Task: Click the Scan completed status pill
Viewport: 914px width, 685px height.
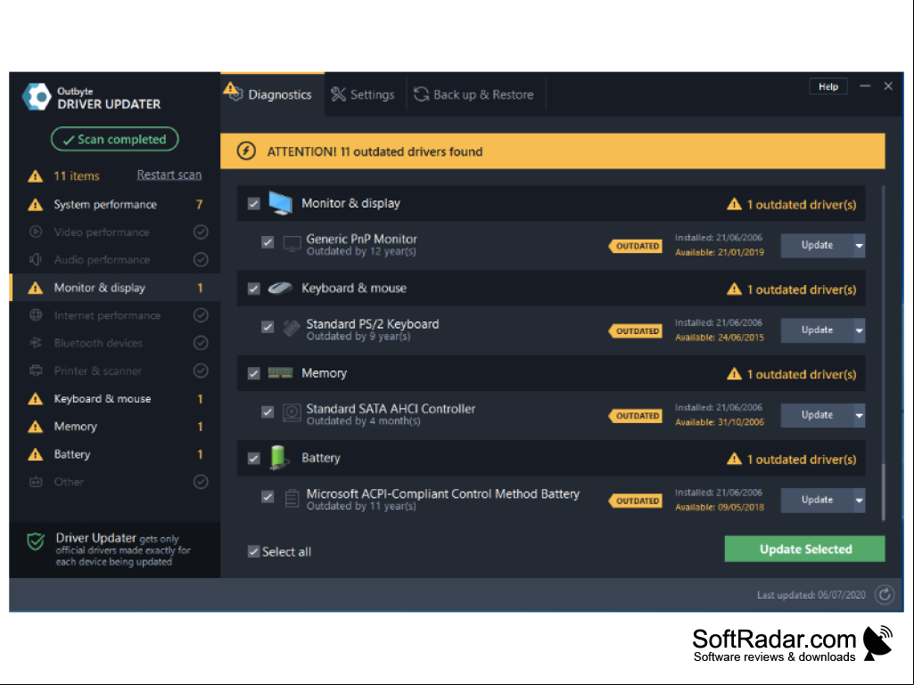Action: click(x=115, y=139)
